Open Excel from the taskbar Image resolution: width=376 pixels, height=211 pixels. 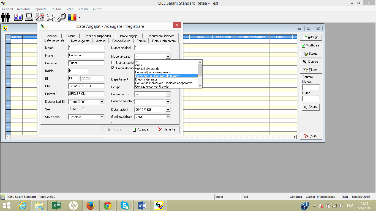56,206
